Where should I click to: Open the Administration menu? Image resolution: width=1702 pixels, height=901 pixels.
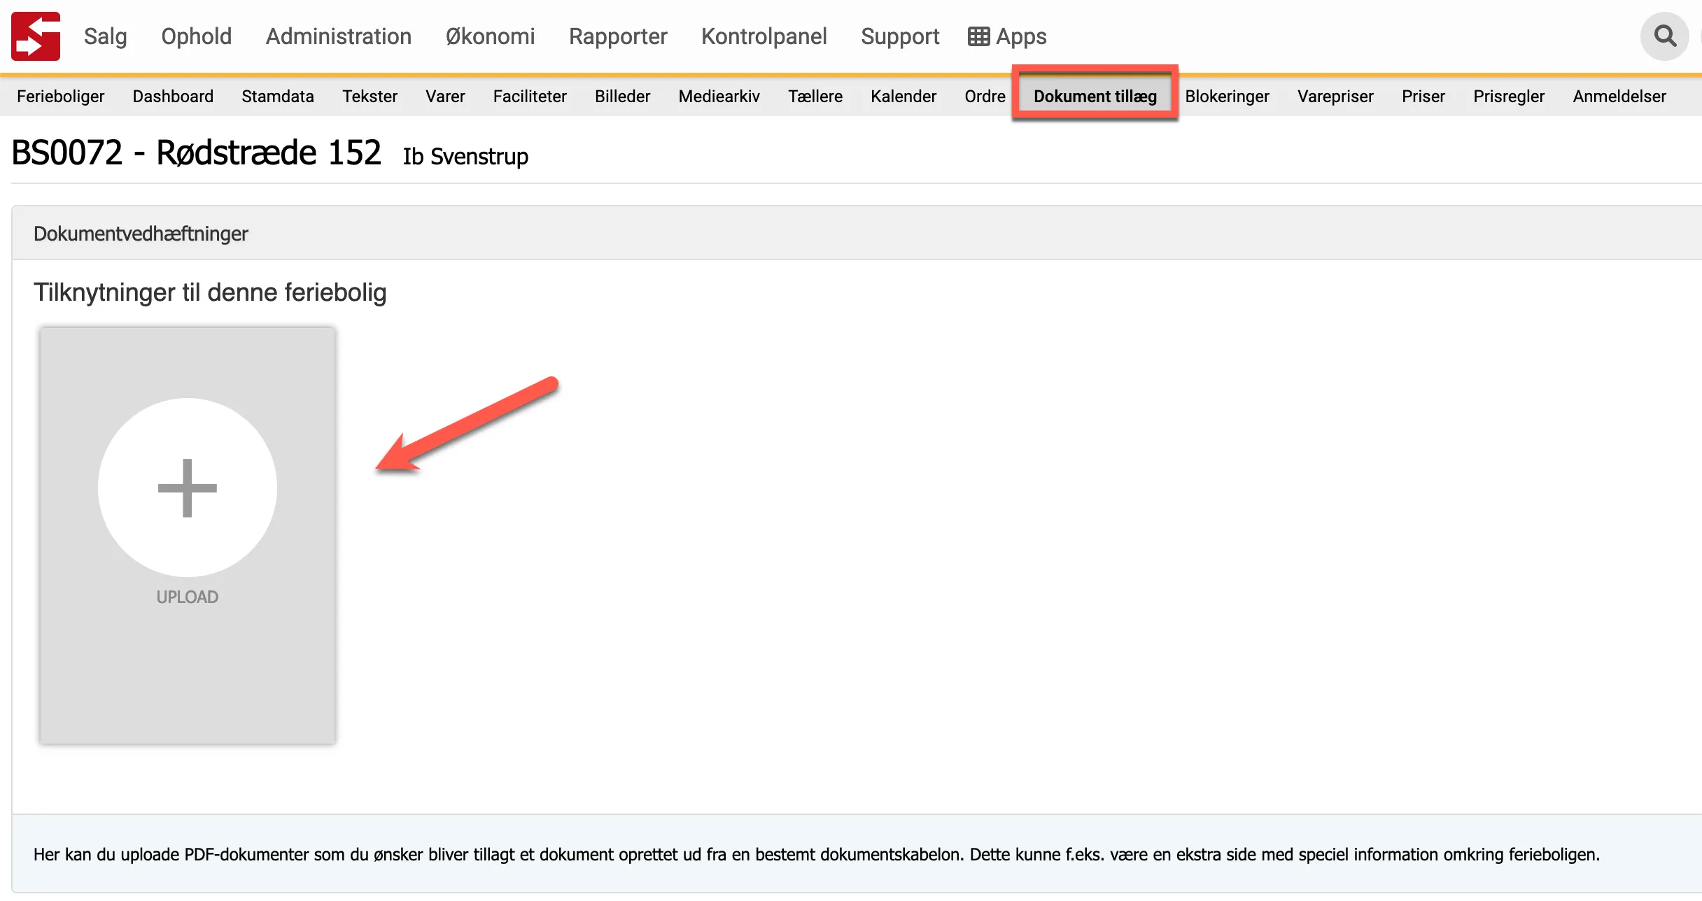click(338, 36)
